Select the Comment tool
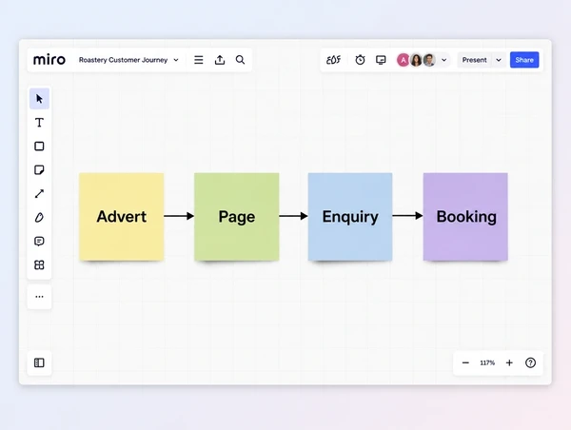571x430 pixels. [39, 242]
